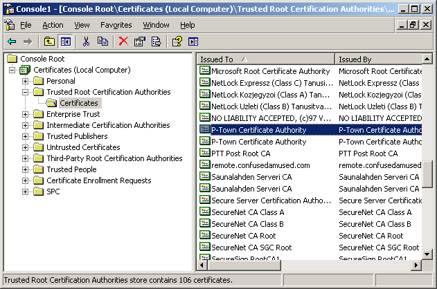Select Untrusted Certificates in the tree

[83, 147]
